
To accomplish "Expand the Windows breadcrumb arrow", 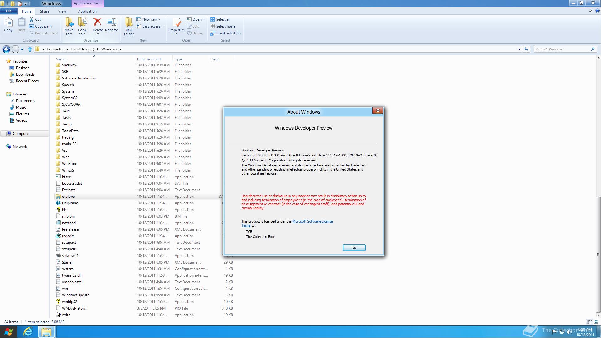I will tap(120, 49).
